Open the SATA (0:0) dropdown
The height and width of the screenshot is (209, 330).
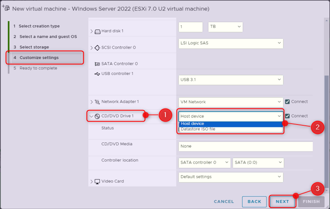click(258, 163)
